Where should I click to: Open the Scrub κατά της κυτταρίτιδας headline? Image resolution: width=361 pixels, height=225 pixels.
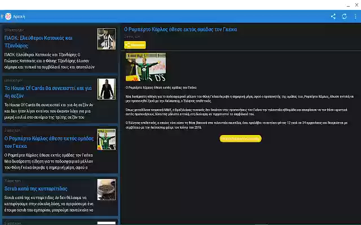coord(36,189)
